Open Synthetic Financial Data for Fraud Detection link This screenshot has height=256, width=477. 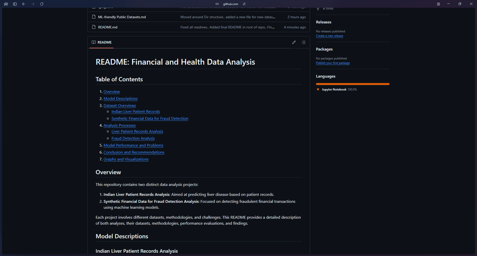click(x=150, y=118)
